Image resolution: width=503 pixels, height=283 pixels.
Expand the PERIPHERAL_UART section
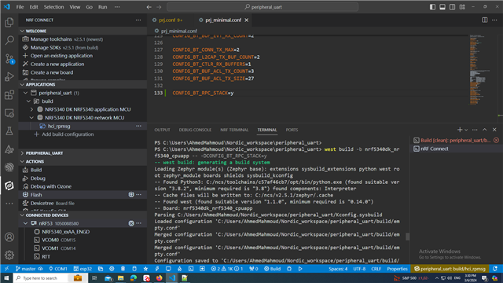click(22, 153)
